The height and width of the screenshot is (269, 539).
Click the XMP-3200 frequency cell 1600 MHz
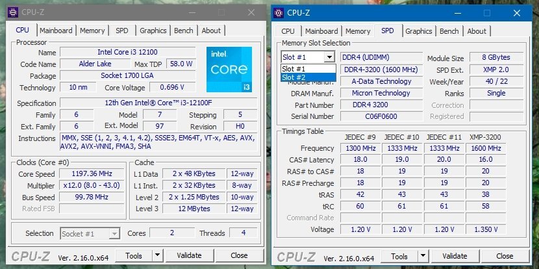point(486,148)
